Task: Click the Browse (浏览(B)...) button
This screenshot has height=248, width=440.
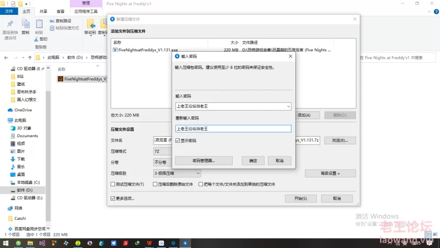Action: (340, 141)
